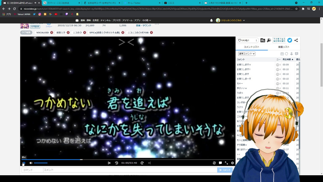Rewind ten seconds icon in player

pos(117,163)
